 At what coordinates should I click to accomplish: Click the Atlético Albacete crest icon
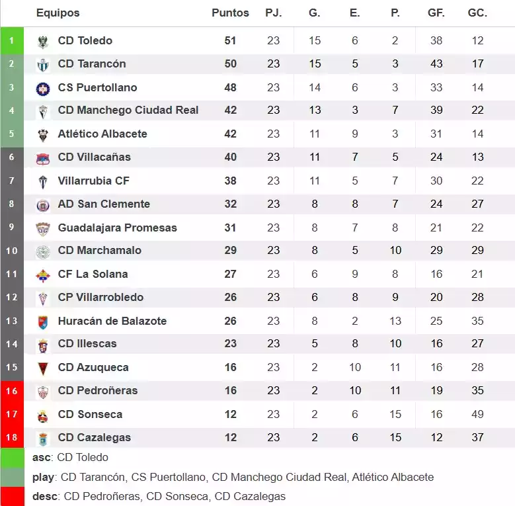[x=43, y=134]
